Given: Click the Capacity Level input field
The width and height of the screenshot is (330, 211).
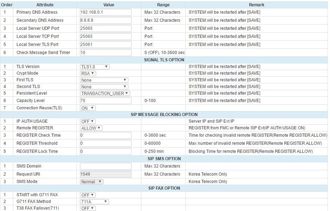Looking at the screenshot, I should (106, 101).
